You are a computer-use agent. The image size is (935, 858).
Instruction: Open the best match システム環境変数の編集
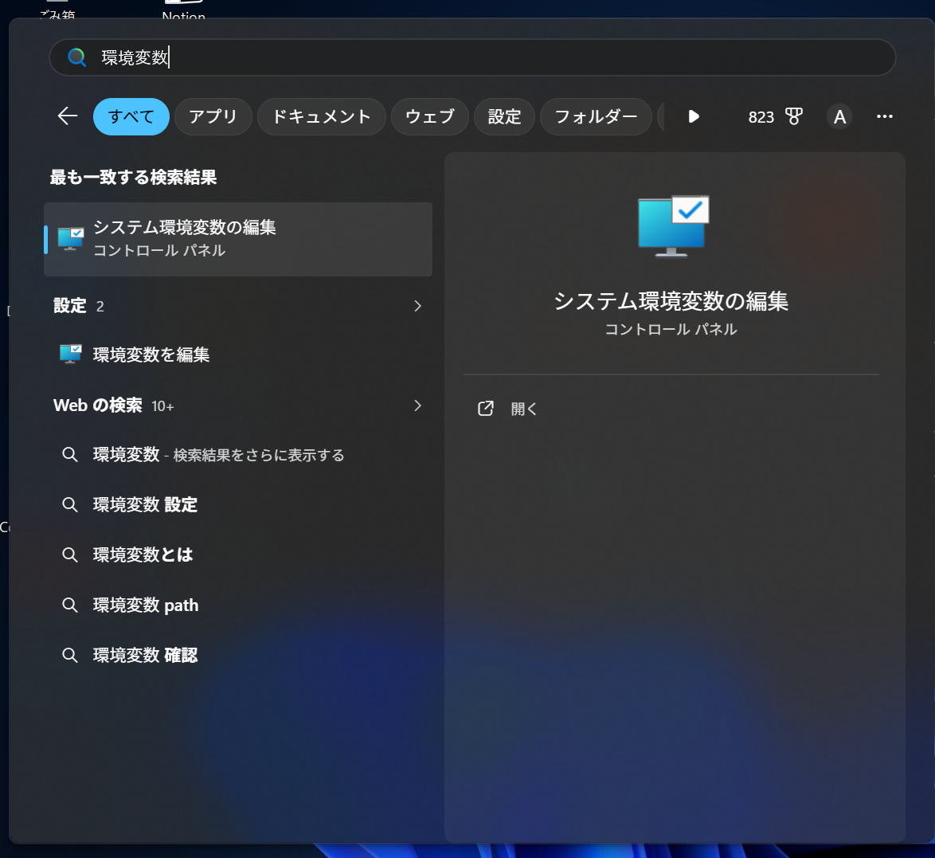pos(238,239)
